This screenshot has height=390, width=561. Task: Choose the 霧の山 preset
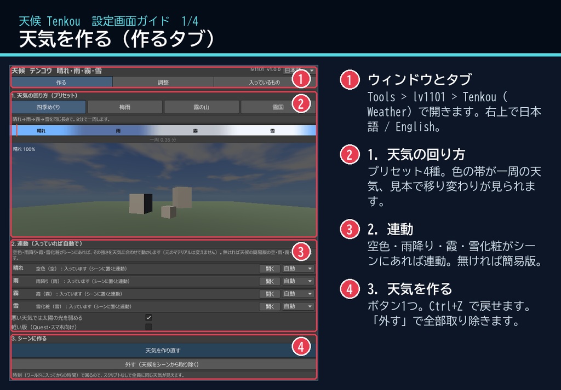[202, 107]
